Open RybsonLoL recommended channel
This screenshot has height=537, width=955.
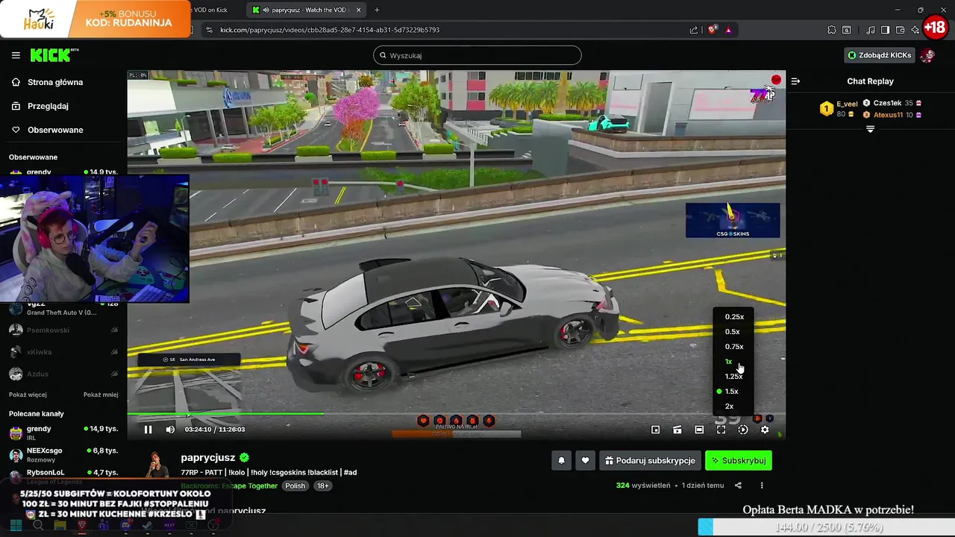[63, 475]
